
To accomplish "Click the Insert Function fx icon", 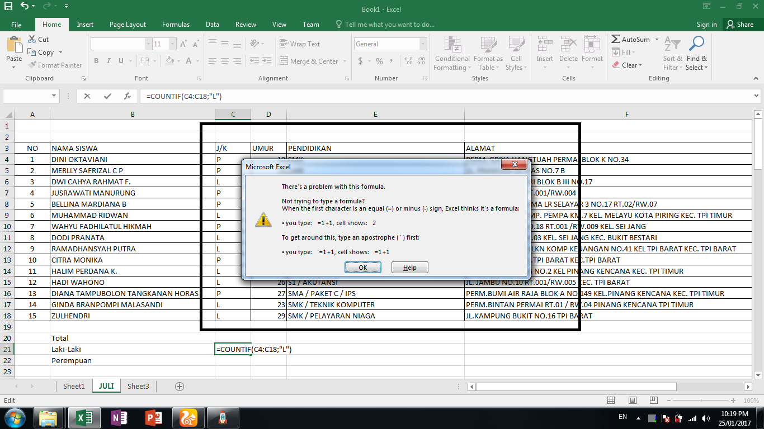I will coord(128,96).
